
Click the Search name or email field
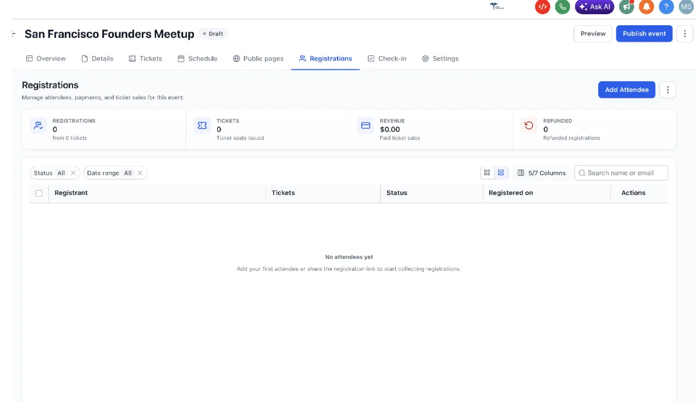tap(621, 173)
